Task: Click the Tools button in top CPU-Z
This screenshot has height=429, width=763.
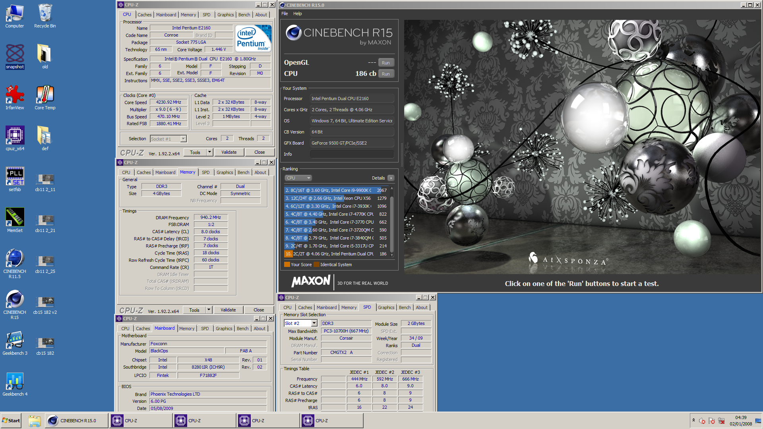Action: [195, 152]
